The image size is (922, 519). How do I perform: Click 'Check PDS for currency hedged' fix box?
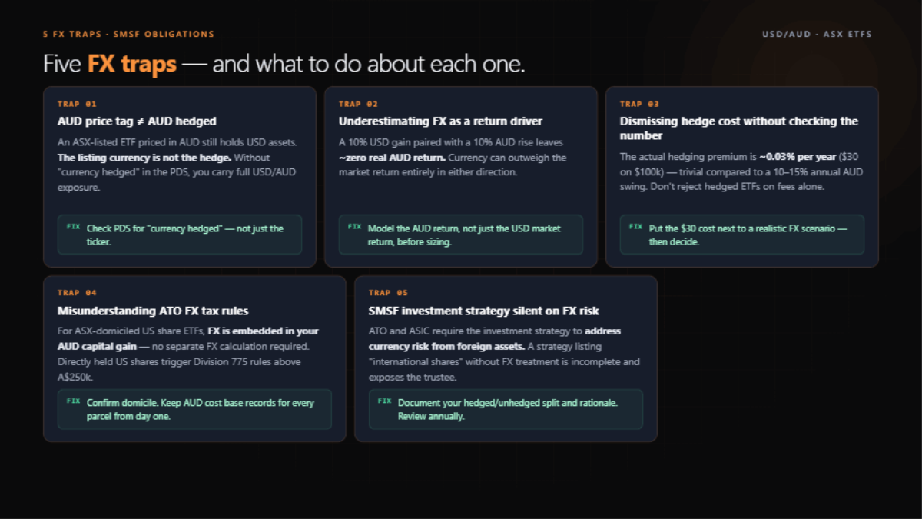[180, 235]
